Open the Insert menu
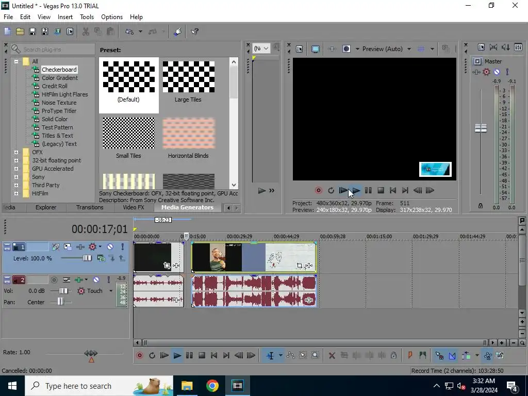The width and height of the screenshot is (528, 396). 65,17
